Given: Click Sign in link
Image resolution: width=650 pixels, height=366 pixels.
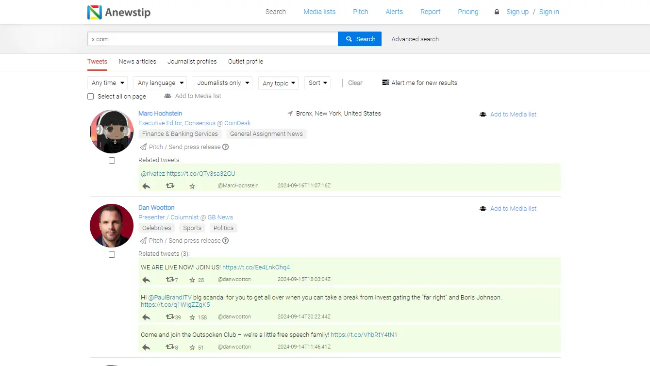Looking at the screenshot, I should (x=549, y=12).
